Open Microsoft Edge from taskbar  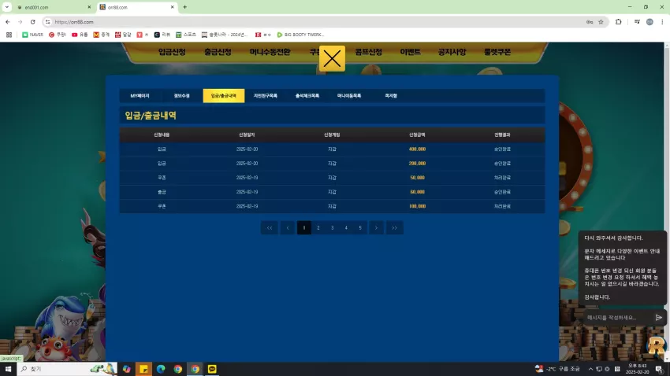161,369
